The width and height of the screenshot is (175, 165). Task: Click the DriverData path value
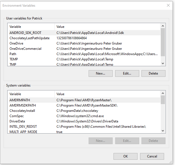point(87,121)
